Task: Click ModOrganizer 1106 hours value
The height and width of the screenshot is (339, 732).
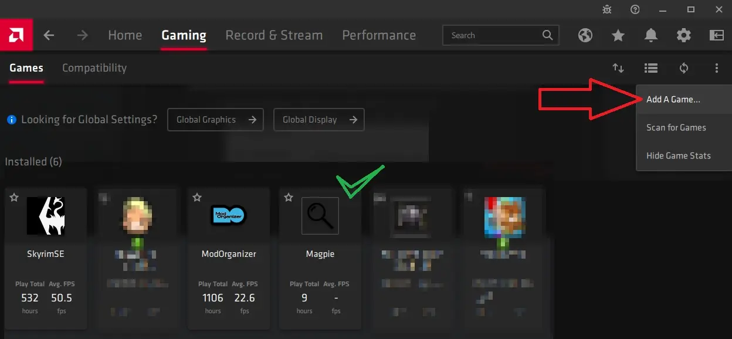Action: click(x=213, y=297)
